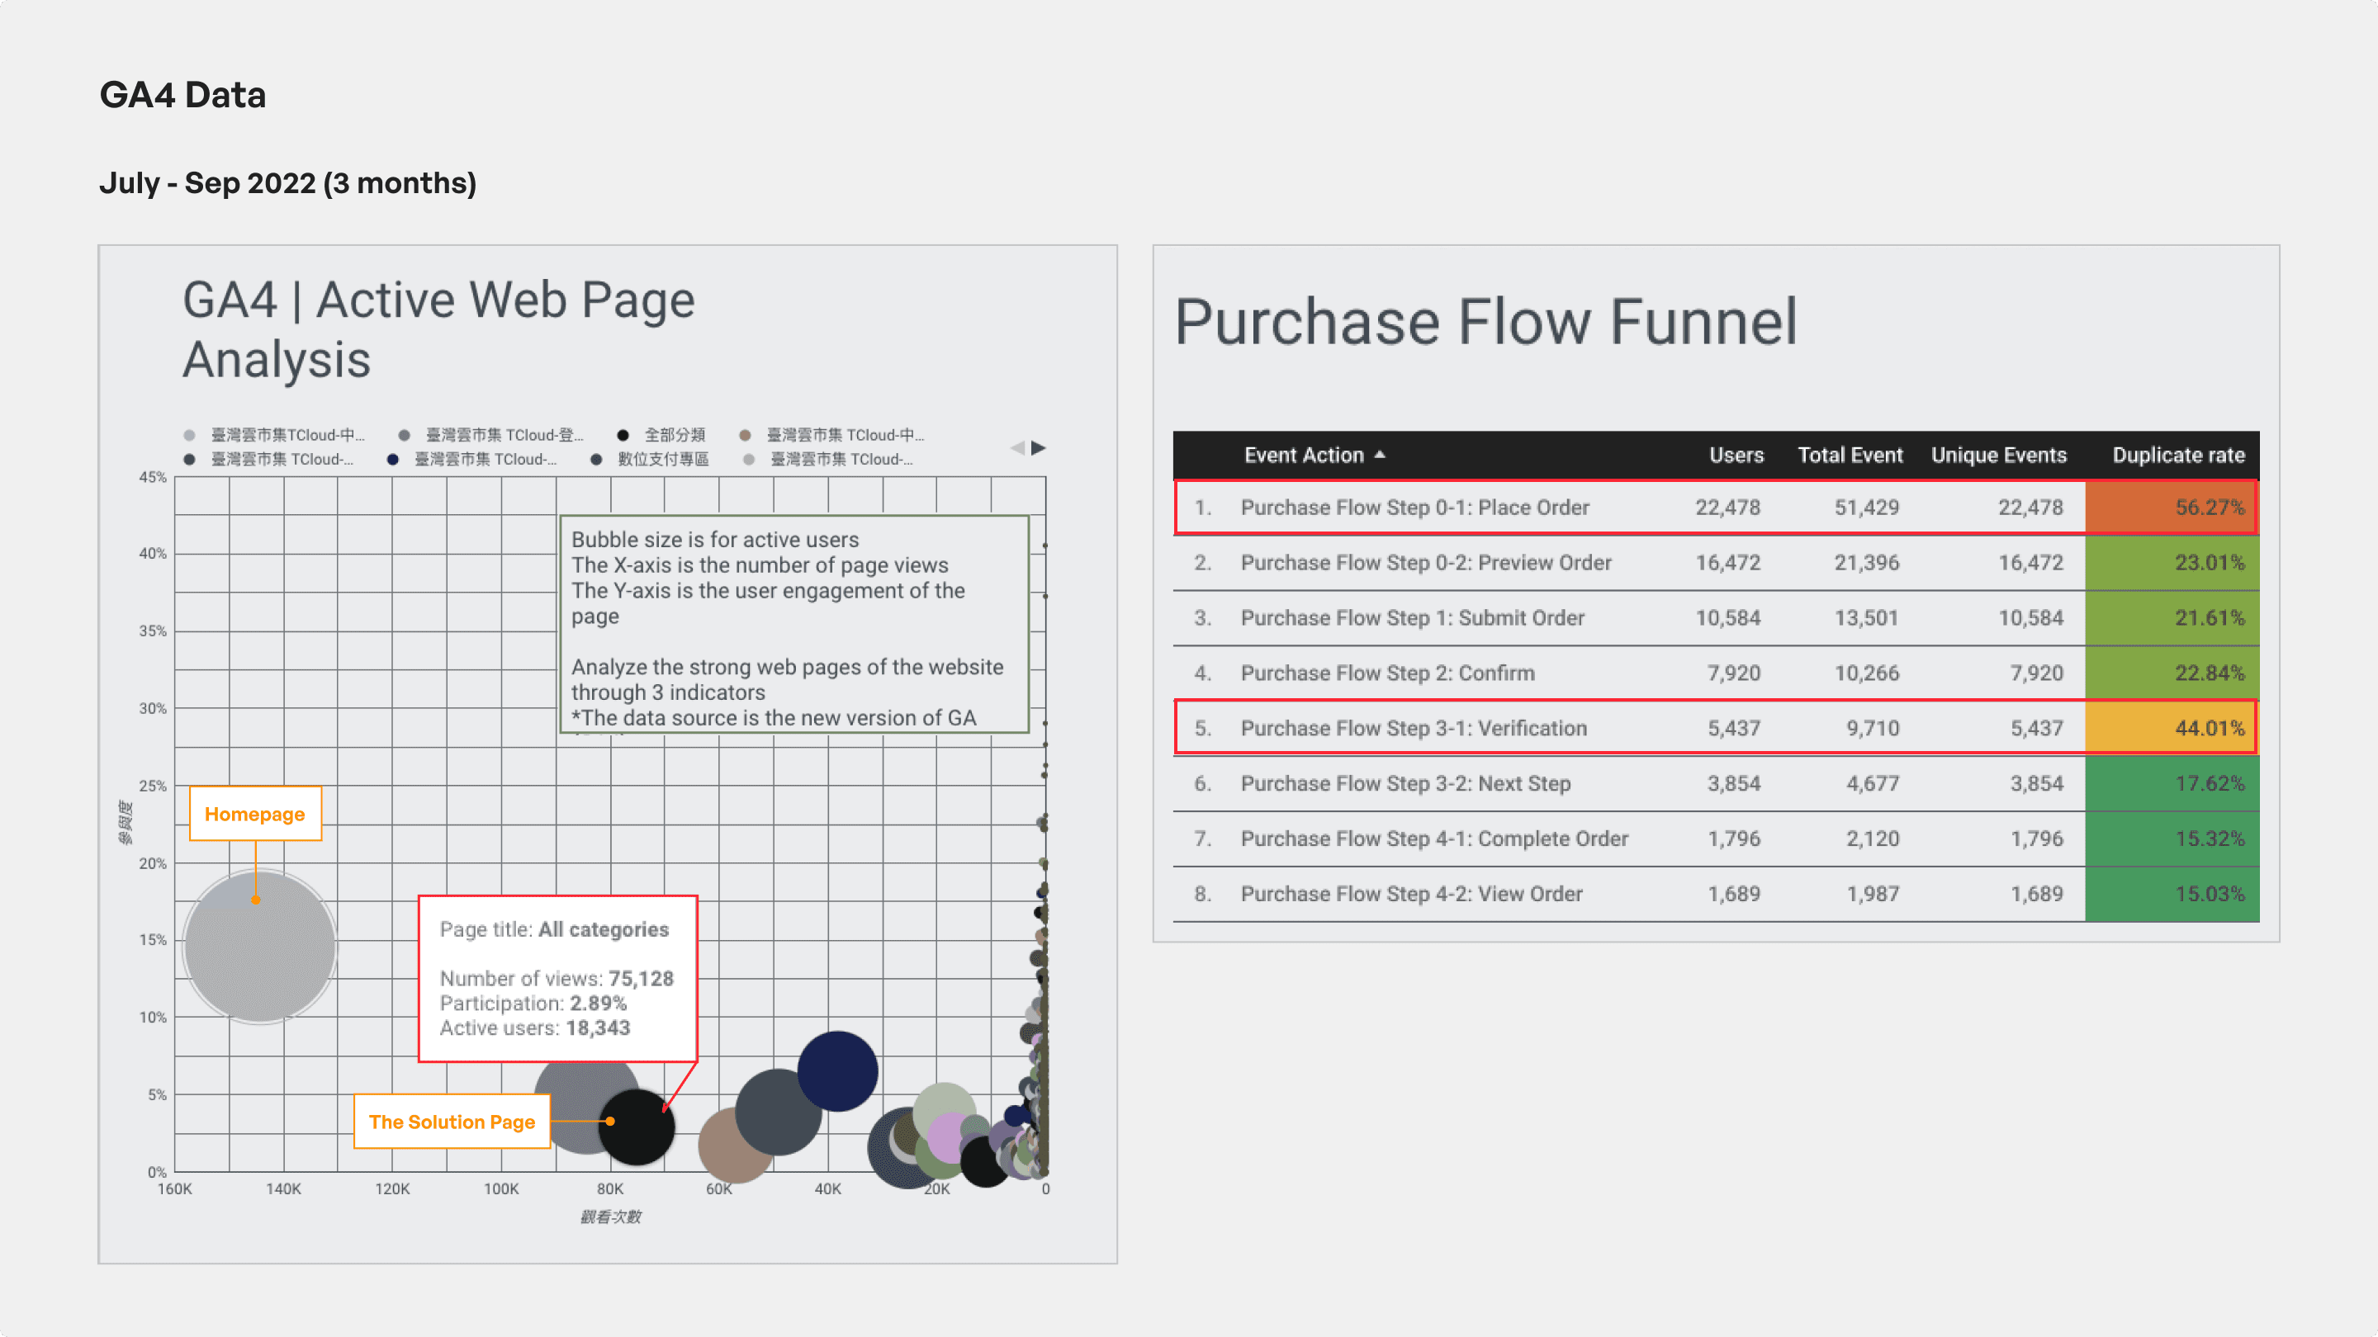Select row Step 0-1: Place Order
2378x1337 pixels.
[1414, 508]
